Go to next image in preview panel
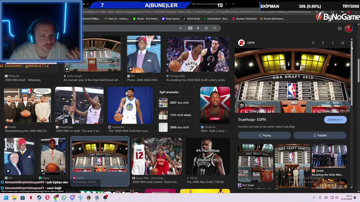Viewport: 360px width, 202px height. click(323, 43)
